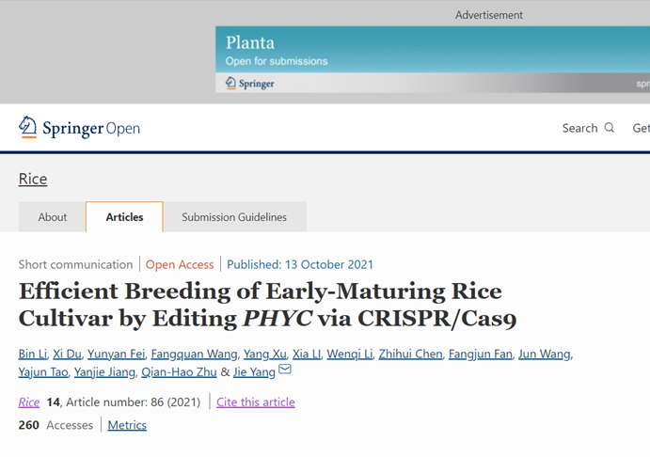
Task: Open author Bin Li's profile
Action: click(x=33, y=354)
